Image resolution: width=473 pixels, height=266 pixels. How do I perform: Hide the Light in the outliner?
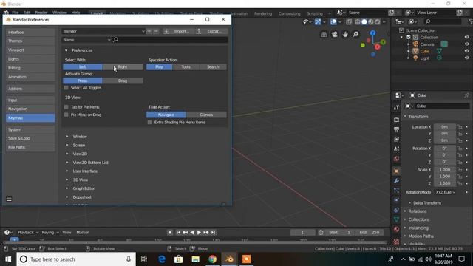[x=466, y=58]
